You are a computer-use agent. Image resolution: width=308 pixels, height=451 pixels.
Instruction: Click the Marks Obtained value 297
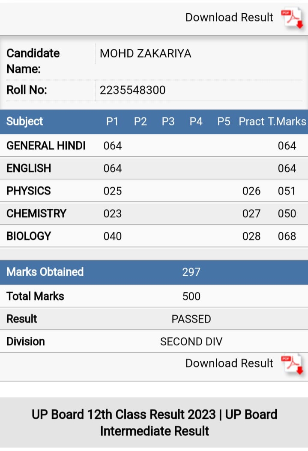[x=191, y=272]
